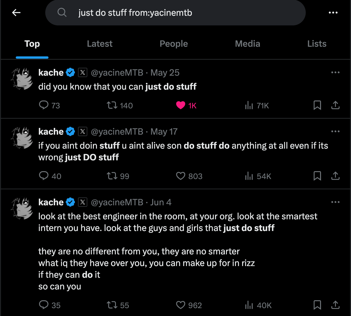Reply to the May 25 tweet

(x=44, y=105)
